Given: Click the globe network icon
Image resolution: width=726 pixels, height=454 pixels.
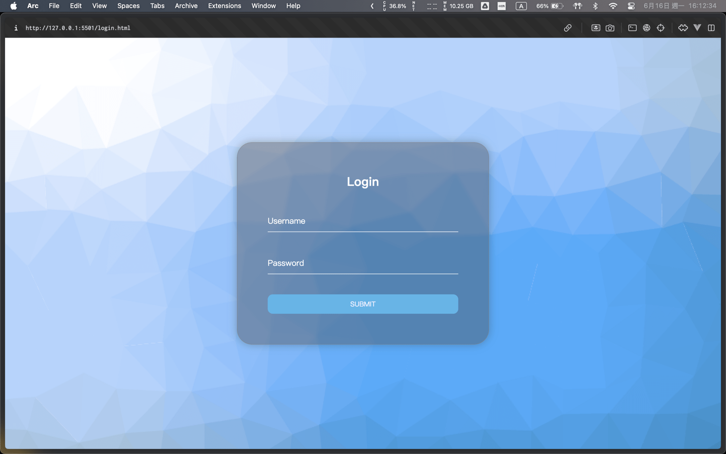Looking at the screenshot, I should pyautogui.click(x=646, y=28).
